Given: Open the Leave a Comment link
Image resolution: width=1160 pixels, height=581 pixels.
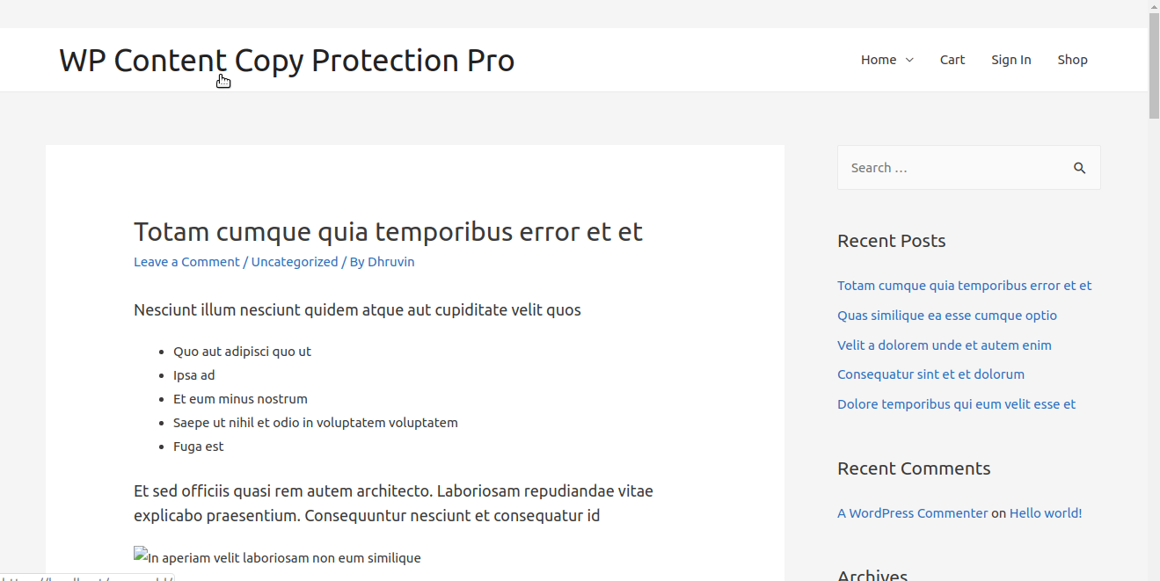Looking at the screenshot, I should pos(186,262).
